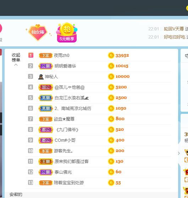This screenshot has width=188, height=198.
Task: Click the rank 1 red number badge
Action: tap(31, 55)
